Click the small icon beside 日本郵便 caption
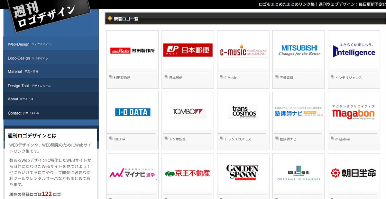This screenshot has width=386, height=199. [166, 77]
